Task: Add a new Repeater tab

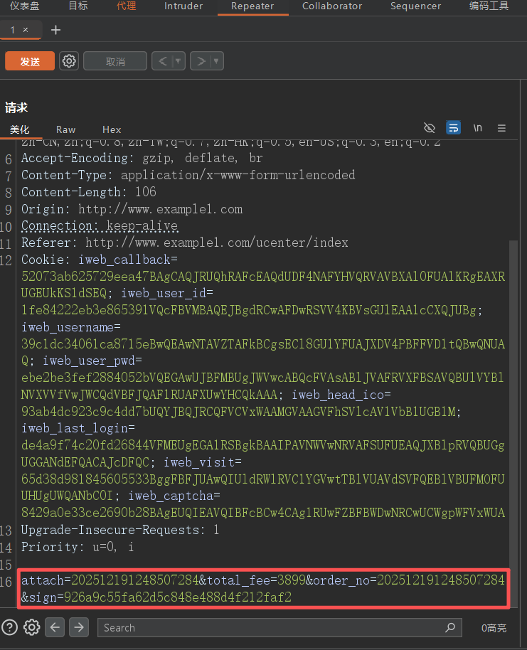Action: pos(55,30)
